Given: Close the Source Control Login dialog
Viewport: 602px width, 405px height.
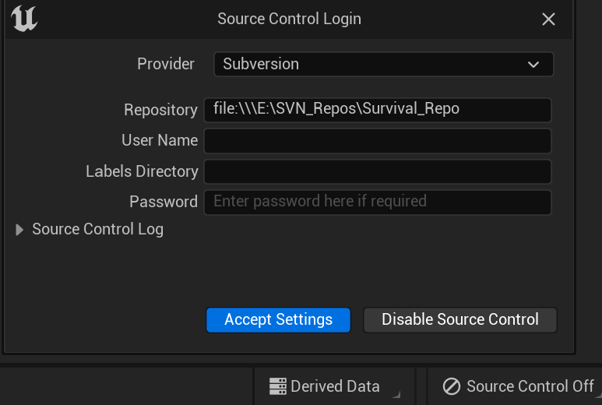Looking at the screenshot, I should click(548, 19).
